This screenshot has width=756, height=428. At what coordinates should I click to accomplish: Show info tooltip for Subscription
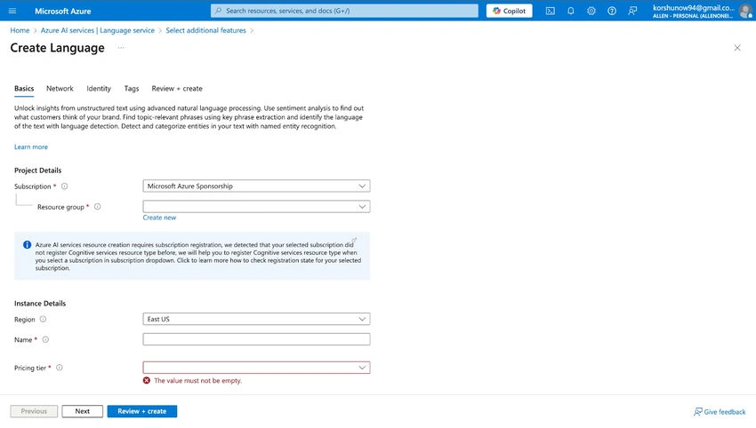point(64,186)
